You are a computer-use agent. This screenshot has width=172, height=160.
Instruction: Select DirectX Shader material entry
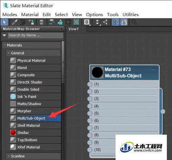pos(35,82)
